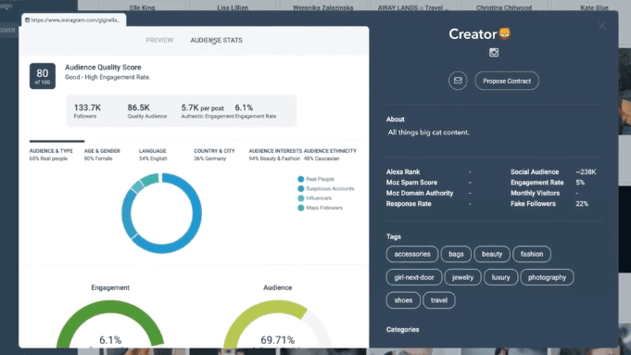This screenshot has width=631, height=355.
Task: Click the fox emoji beside Creator
Action: (505, 33)
